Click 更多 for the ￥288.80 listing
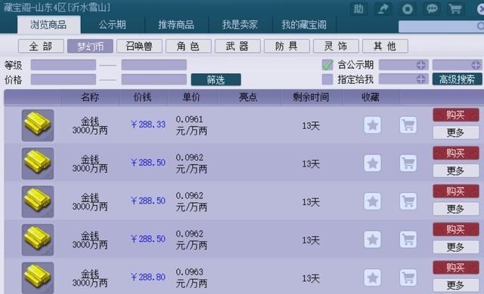Image resolution: width=484 pixels, height=294 pixels. (x=456, y=285)
